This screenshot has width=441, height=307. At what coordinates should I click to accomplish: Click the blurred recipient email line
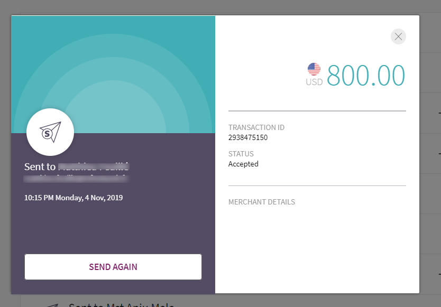(x=77, y=178)
